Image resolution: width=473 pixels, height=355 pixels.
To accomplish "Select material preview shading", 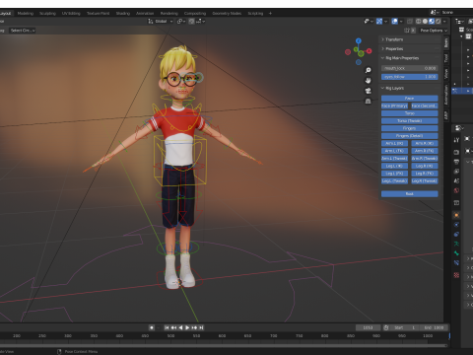I will (x=432, y=22).
